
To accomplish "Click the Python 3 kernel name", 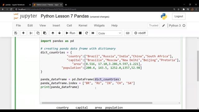I will point(175,26).
